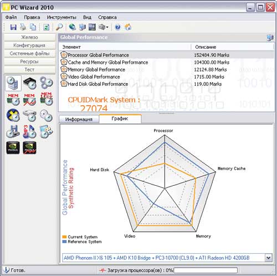The height and width of the screenshot is (276, 277).
Task: Click the CPU load progress bar in status bar
Action: pos(206,270)
